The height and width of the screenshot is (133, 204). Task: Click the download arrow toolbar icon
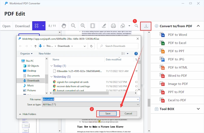point(146,26)
